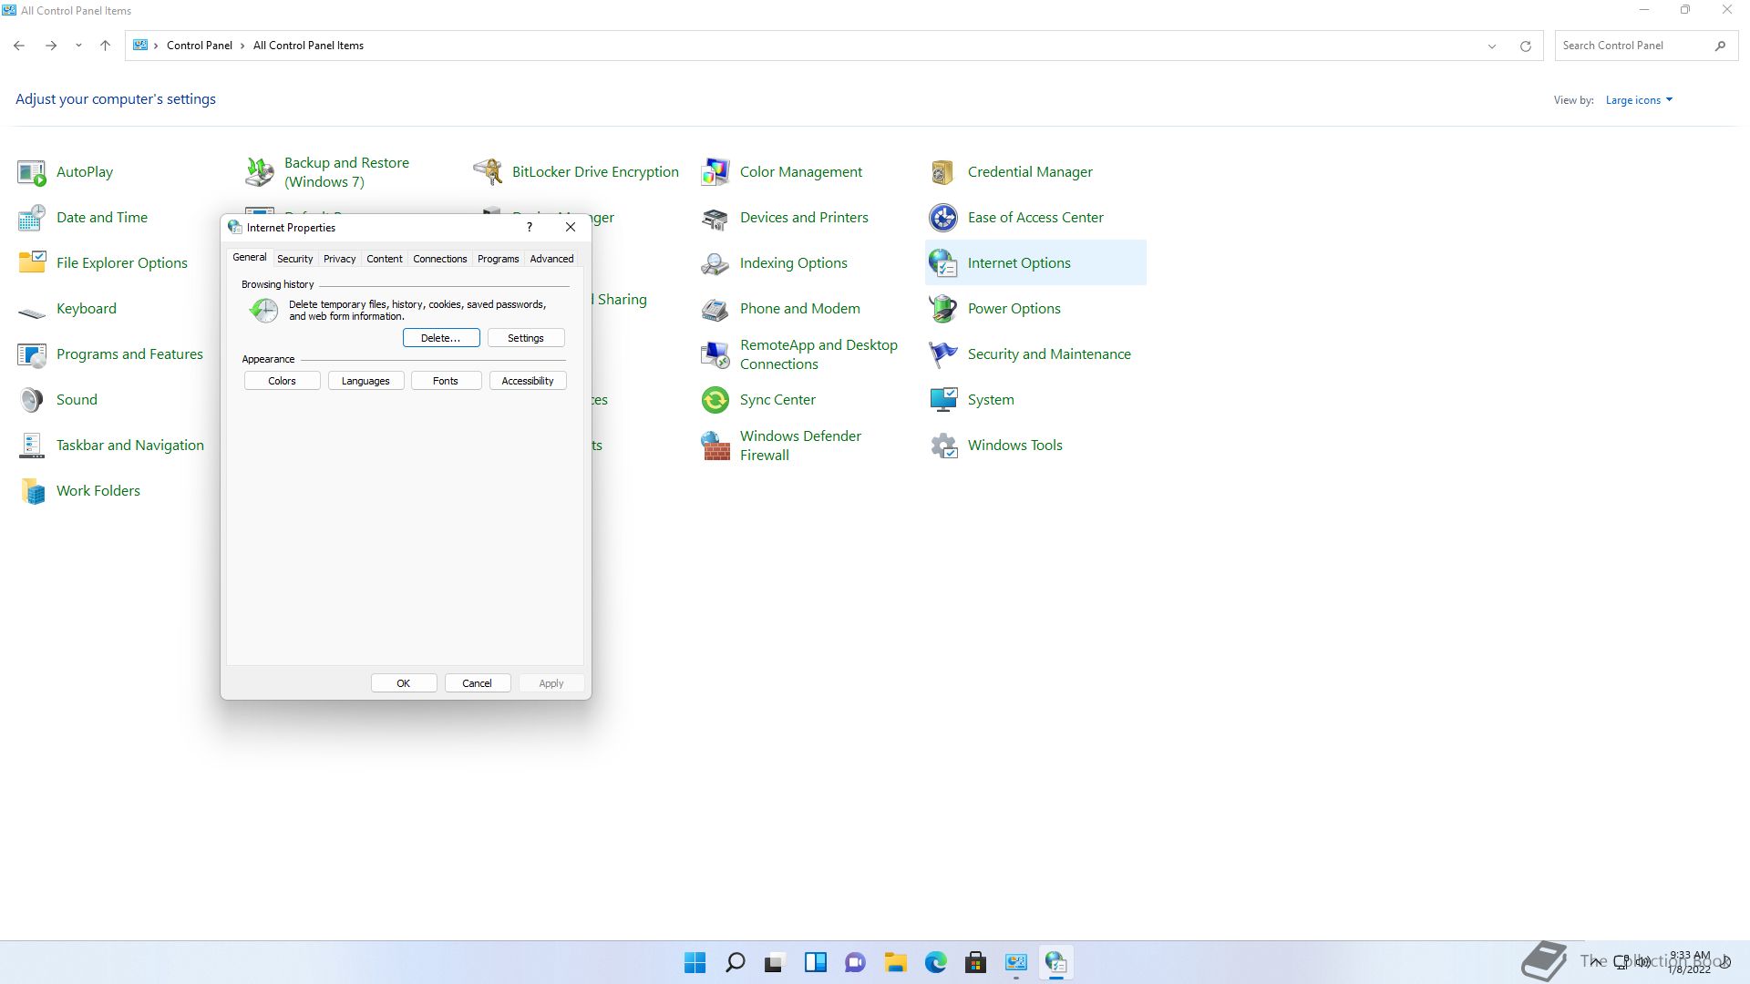1750x984 pixels.
Task: Open Microsoft Edge from taskbar
Action: (935, 962)
